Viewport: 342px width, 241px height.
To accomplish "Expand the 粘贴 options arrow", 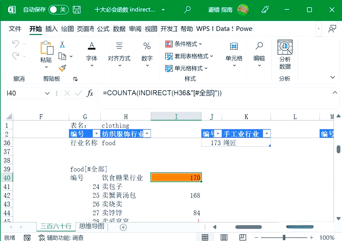I will pyautogui.click(x=46, y=67).
